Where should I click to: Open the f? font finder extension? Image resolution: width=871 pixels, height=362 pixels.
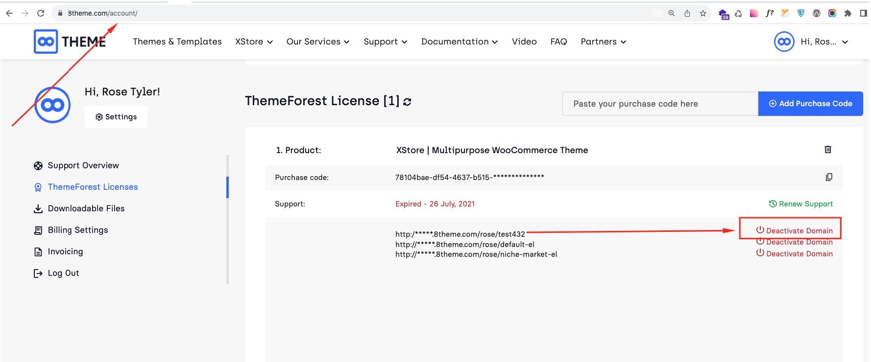pyautogui.click(x=770, y=13)
